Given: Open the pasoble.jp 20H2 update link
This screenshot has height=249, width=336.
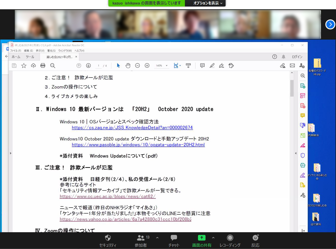Looking at the screenshot, I should [x=138, y=145].
